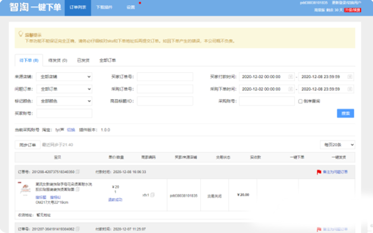The height and width of the screenshot is (233, 373).
Task: Focus the 买家订单号 input field
Action: tap(165, 77)
